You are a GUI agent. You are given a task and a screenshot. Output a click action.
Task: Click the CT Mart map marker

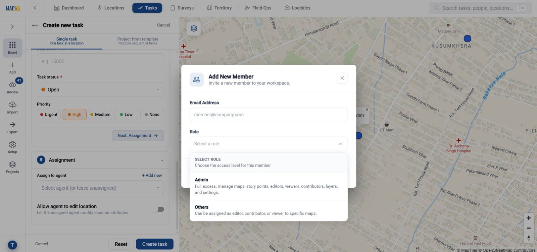[387, 124]
